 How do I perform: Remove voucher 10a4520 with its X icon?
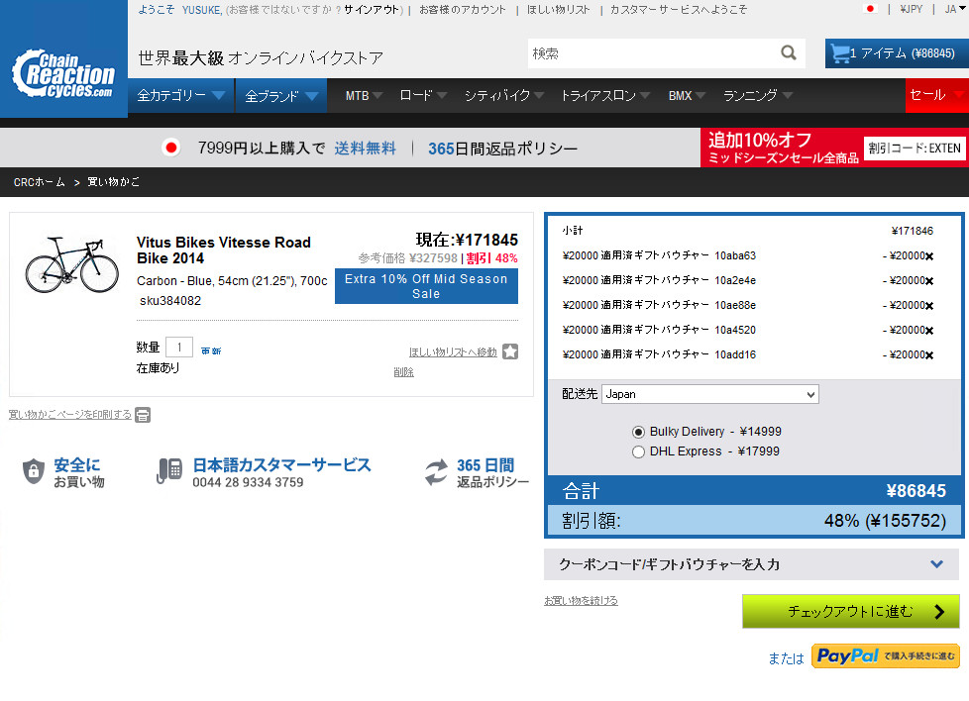pos(929,331)
